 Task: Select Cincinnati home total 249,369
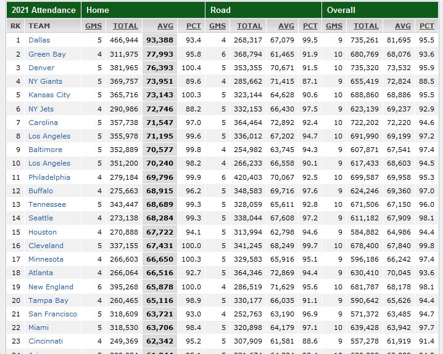click(124, 340)
